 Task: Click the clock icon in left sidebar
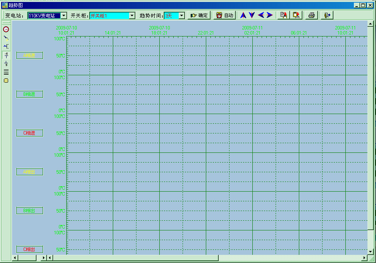tap(6, 29)
